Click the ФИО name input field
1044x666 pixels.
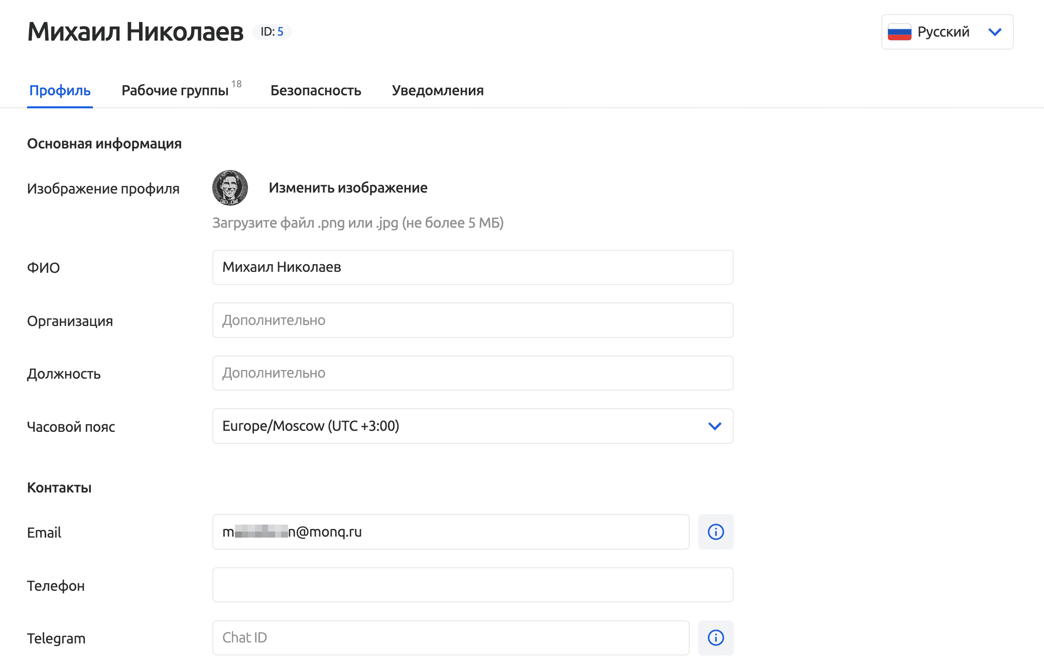pos(472,267)
